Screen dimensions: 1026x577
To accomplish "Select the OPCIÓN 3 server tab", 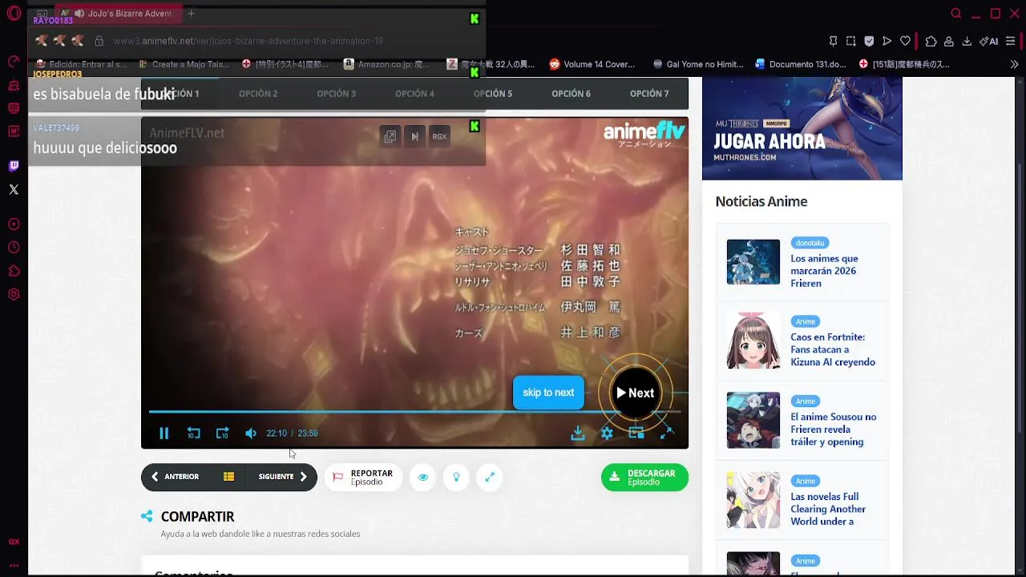I will coord(336,94).
